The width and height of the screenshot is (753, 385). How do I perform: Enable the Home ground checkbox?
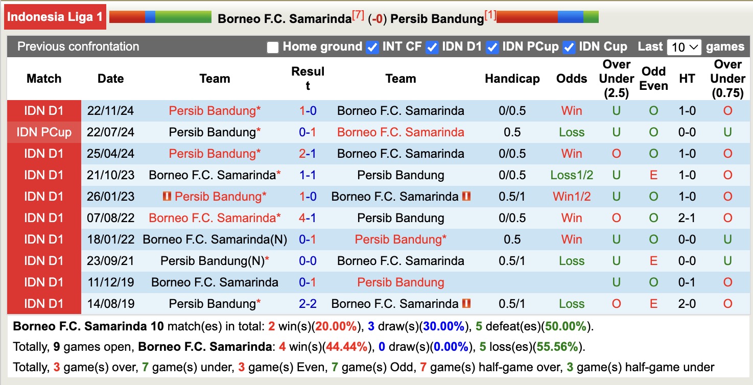coord(272,46)
